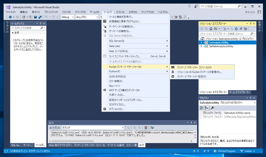The height and width of the screenshot is (157, 266).
Task: Pin the Output panel with pushpin icon
Action: point(191,122)
